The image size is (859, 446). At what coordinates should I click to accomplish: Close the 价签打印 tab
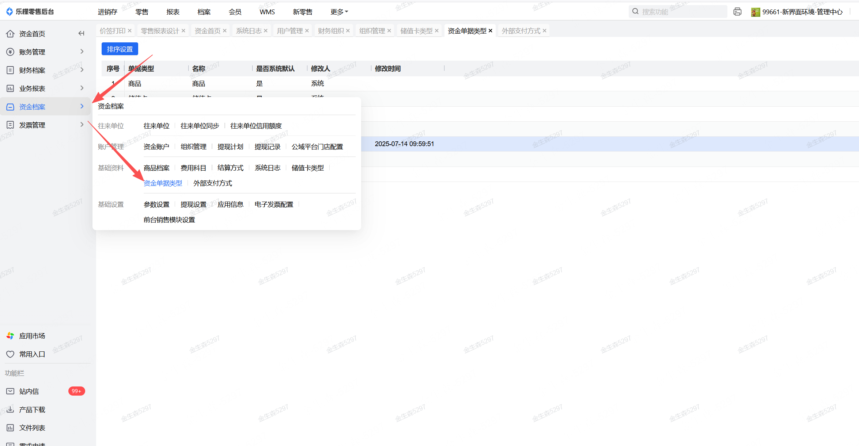[129, 31]
